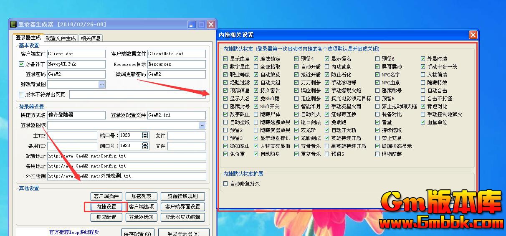
Task: Toggle 智能半月 checkbox
Action: pos(297,107)
